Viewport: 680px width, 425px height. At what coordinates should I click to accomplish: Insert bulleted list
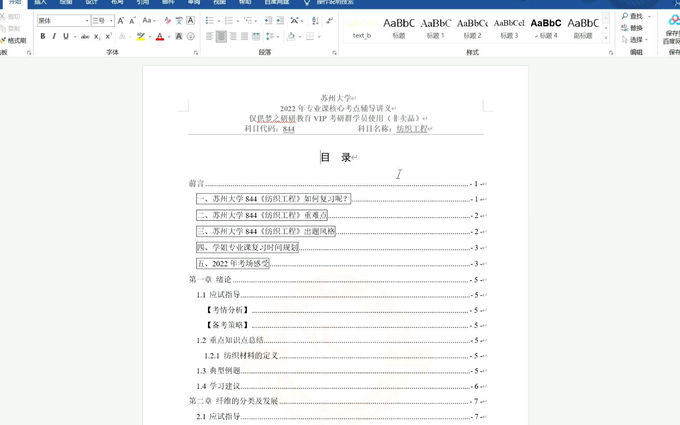pos(210,20)
